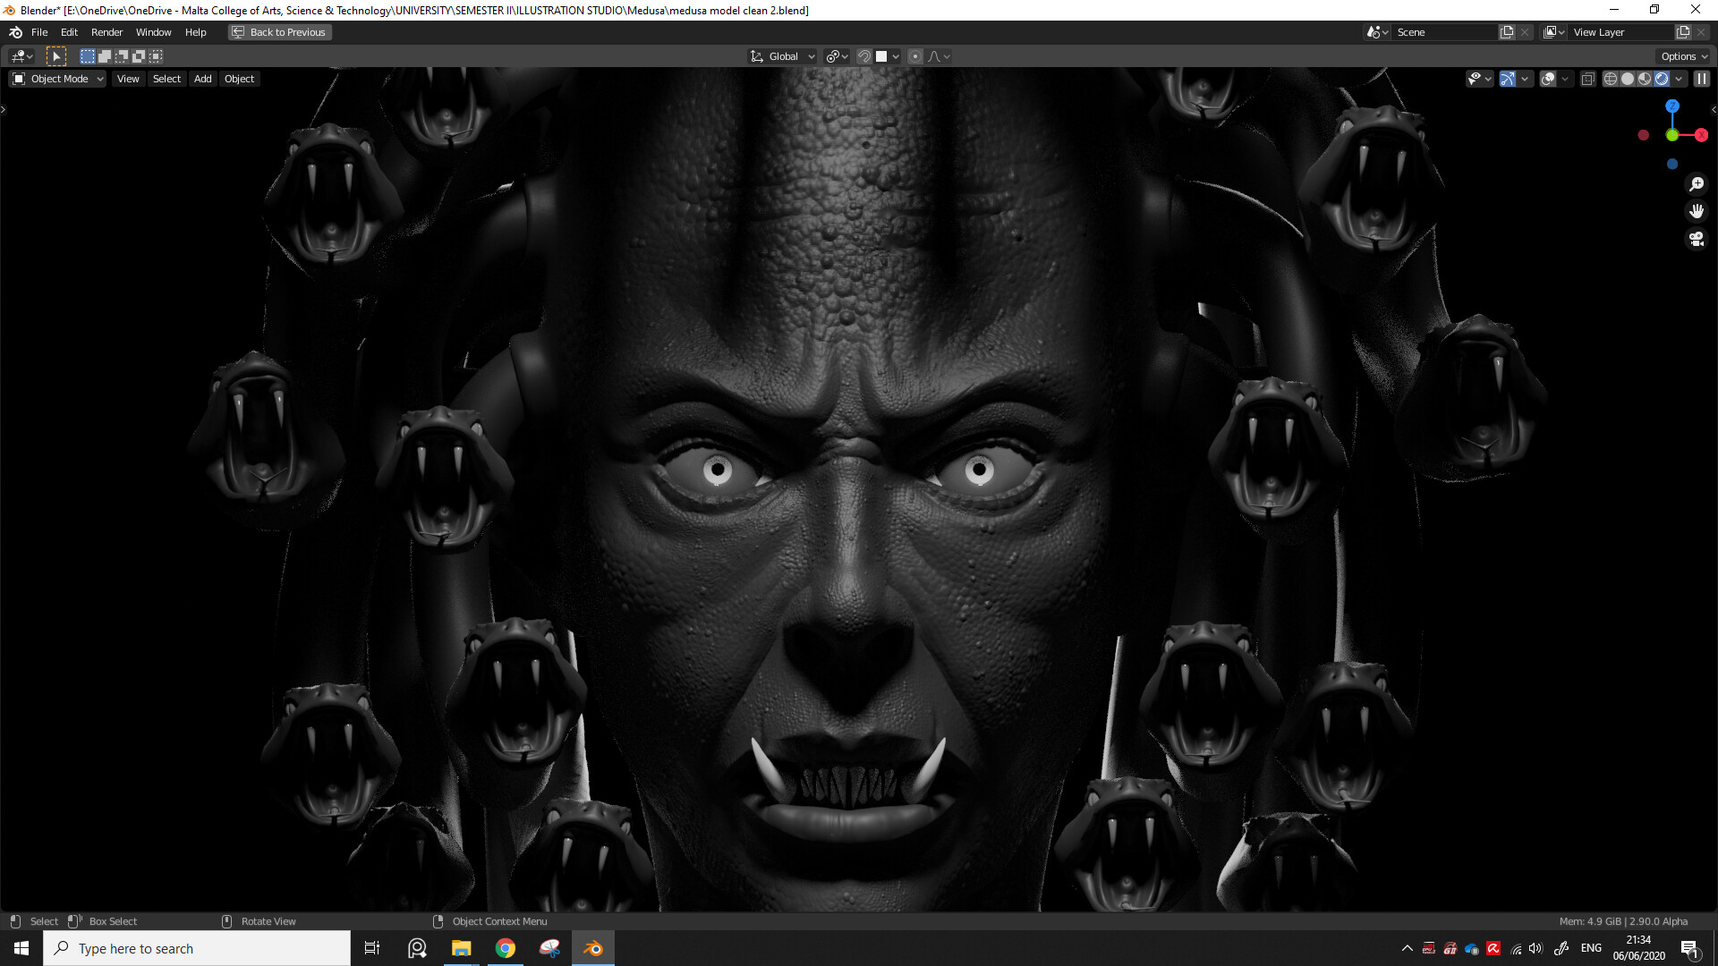This screenshot has height=966, width=1718.
Task: Expand gizmo settings popover arrow
Action: pos(1525,79)
